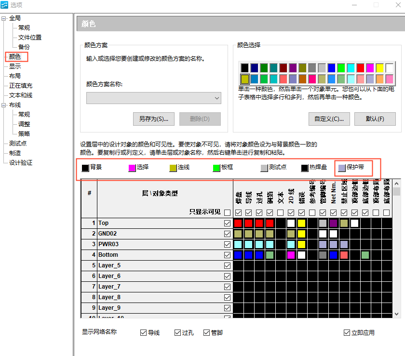
Task: Click the Top layer 错误 yellow color cell
Action: 301,223
